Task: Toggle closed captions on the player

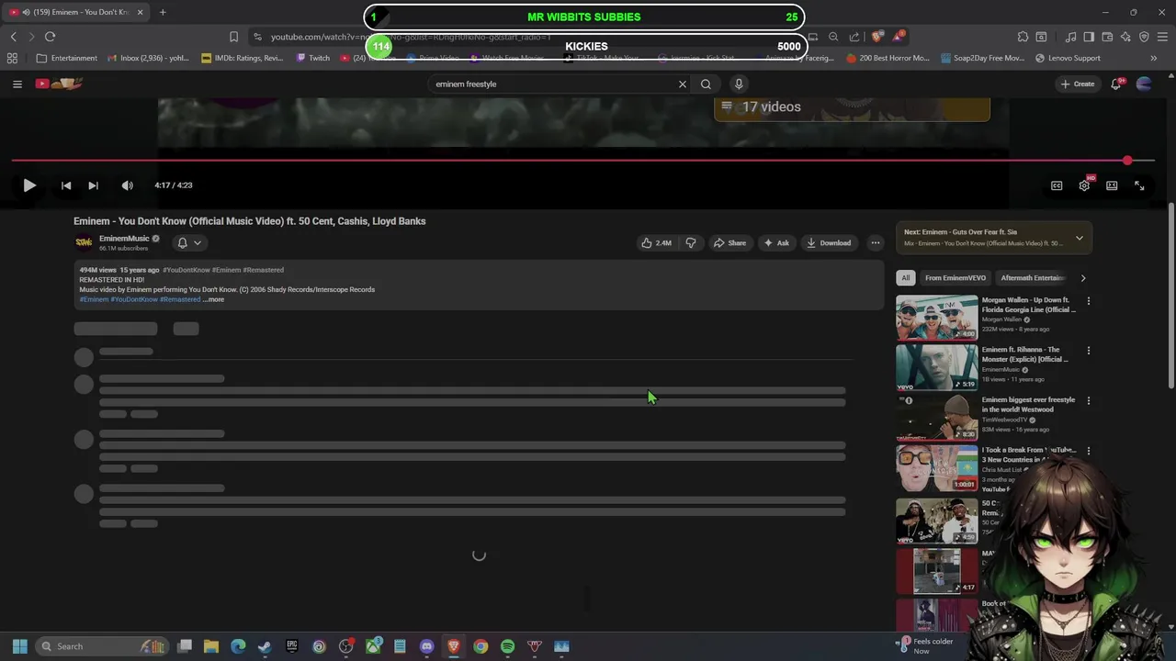Action: coord(1057,185)
